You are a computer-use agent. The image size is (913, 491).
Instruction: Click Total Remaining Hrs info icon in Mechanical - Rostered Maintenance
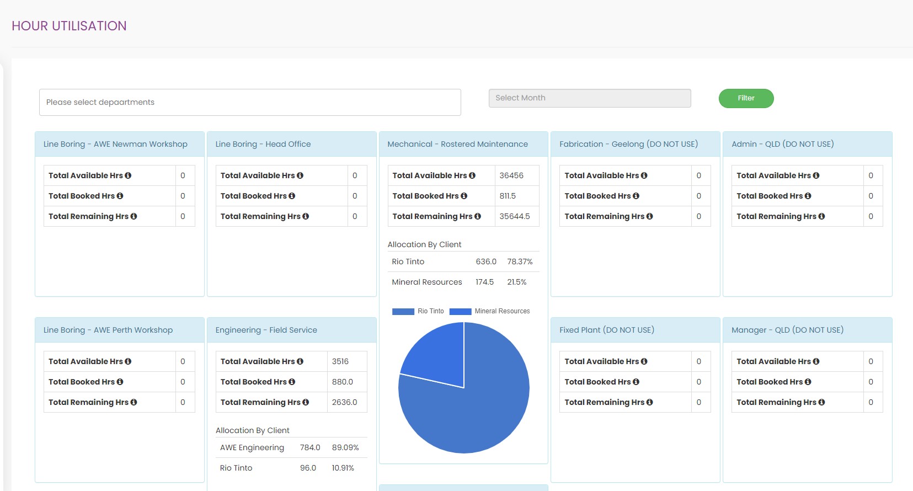(478, 216)
